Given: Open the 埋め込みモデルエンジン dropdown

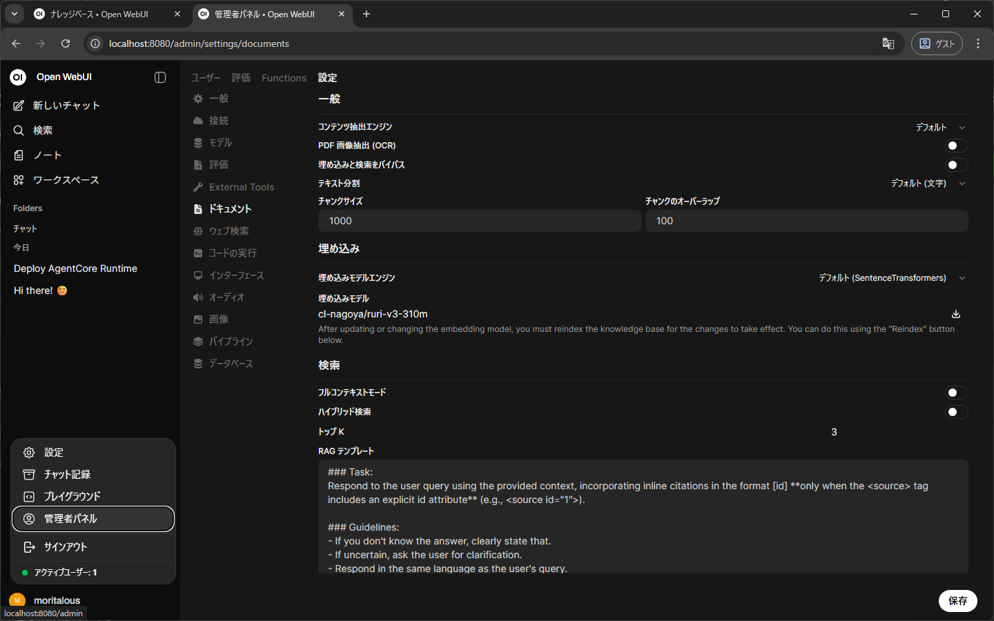Looking at the screenshot, I should 892,278.
